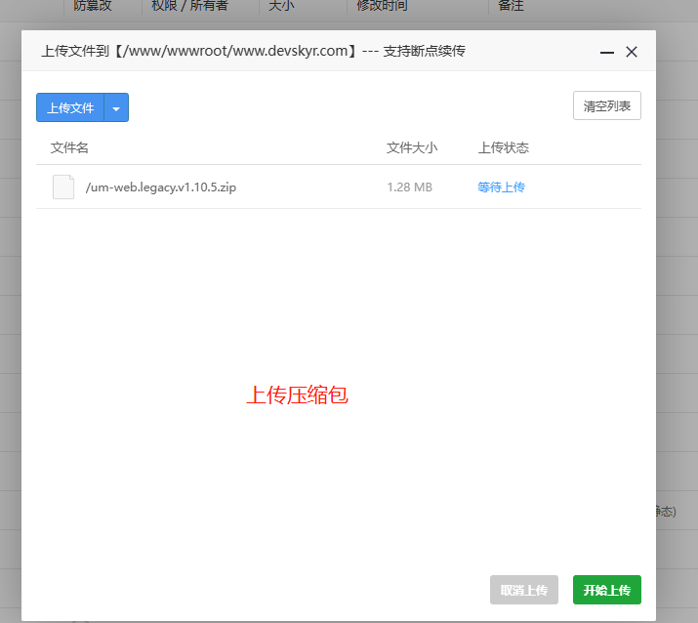The width and height of the screenshot is (698, 623).
Task: Start the upload with 开始上传
Action: click(606, 590)
